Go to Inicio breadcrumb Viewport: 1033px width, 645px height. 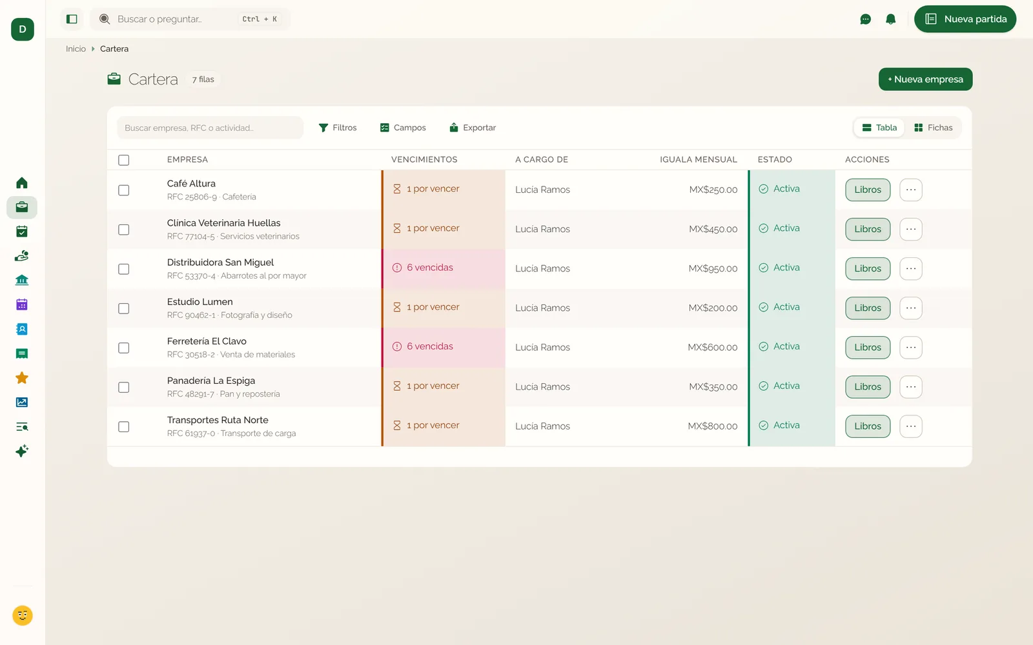click(76, 49)
